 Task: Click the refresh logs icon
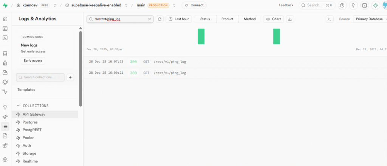tap(160, 19)
